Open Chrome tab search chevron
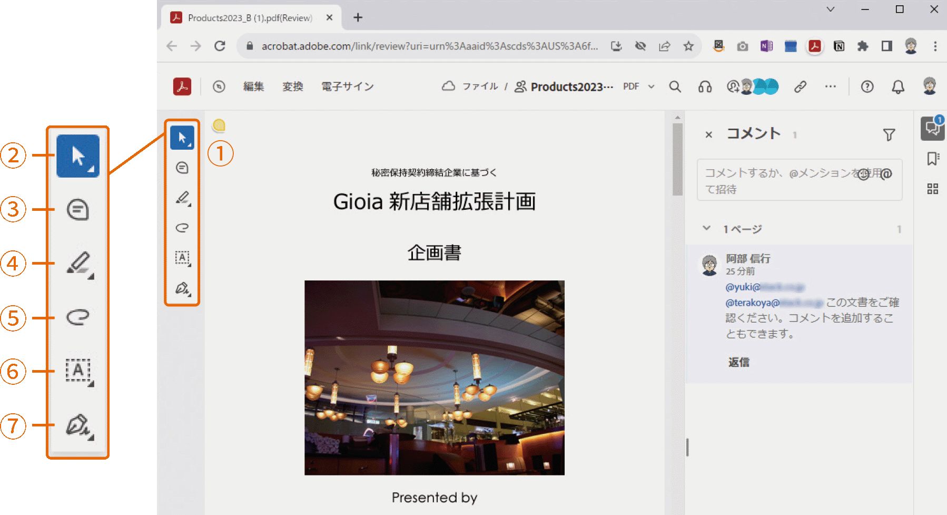 click(x=831, y=9)
